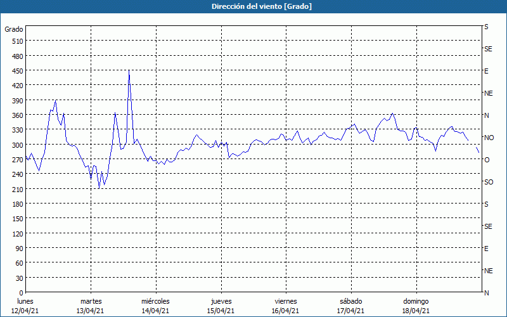Viewport: 507px width, 317px height.
Task: Click the 90 axis value
Action: click(20, 249)
